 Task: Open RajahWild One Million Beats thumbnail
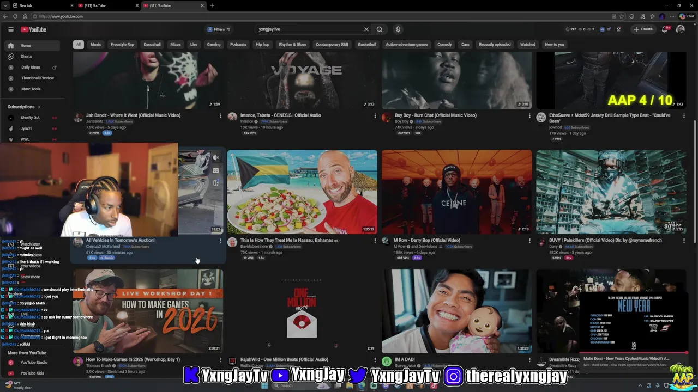tap(302, 311)
